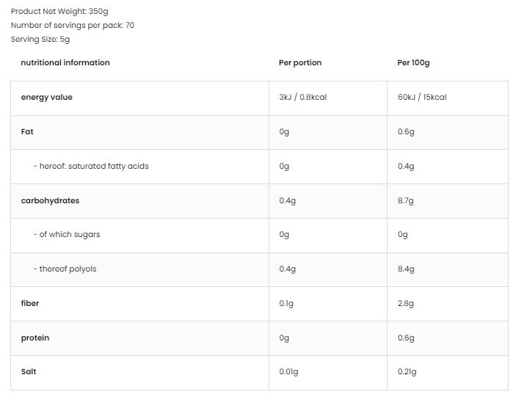
Task: Select the 'protein' row label
Action: click(35, 338)
